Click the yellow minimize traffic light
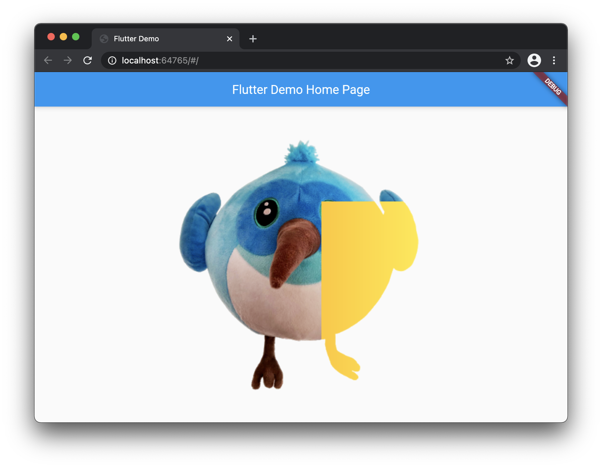The height and width of the screenshot is (468, 602). [63, 36]
